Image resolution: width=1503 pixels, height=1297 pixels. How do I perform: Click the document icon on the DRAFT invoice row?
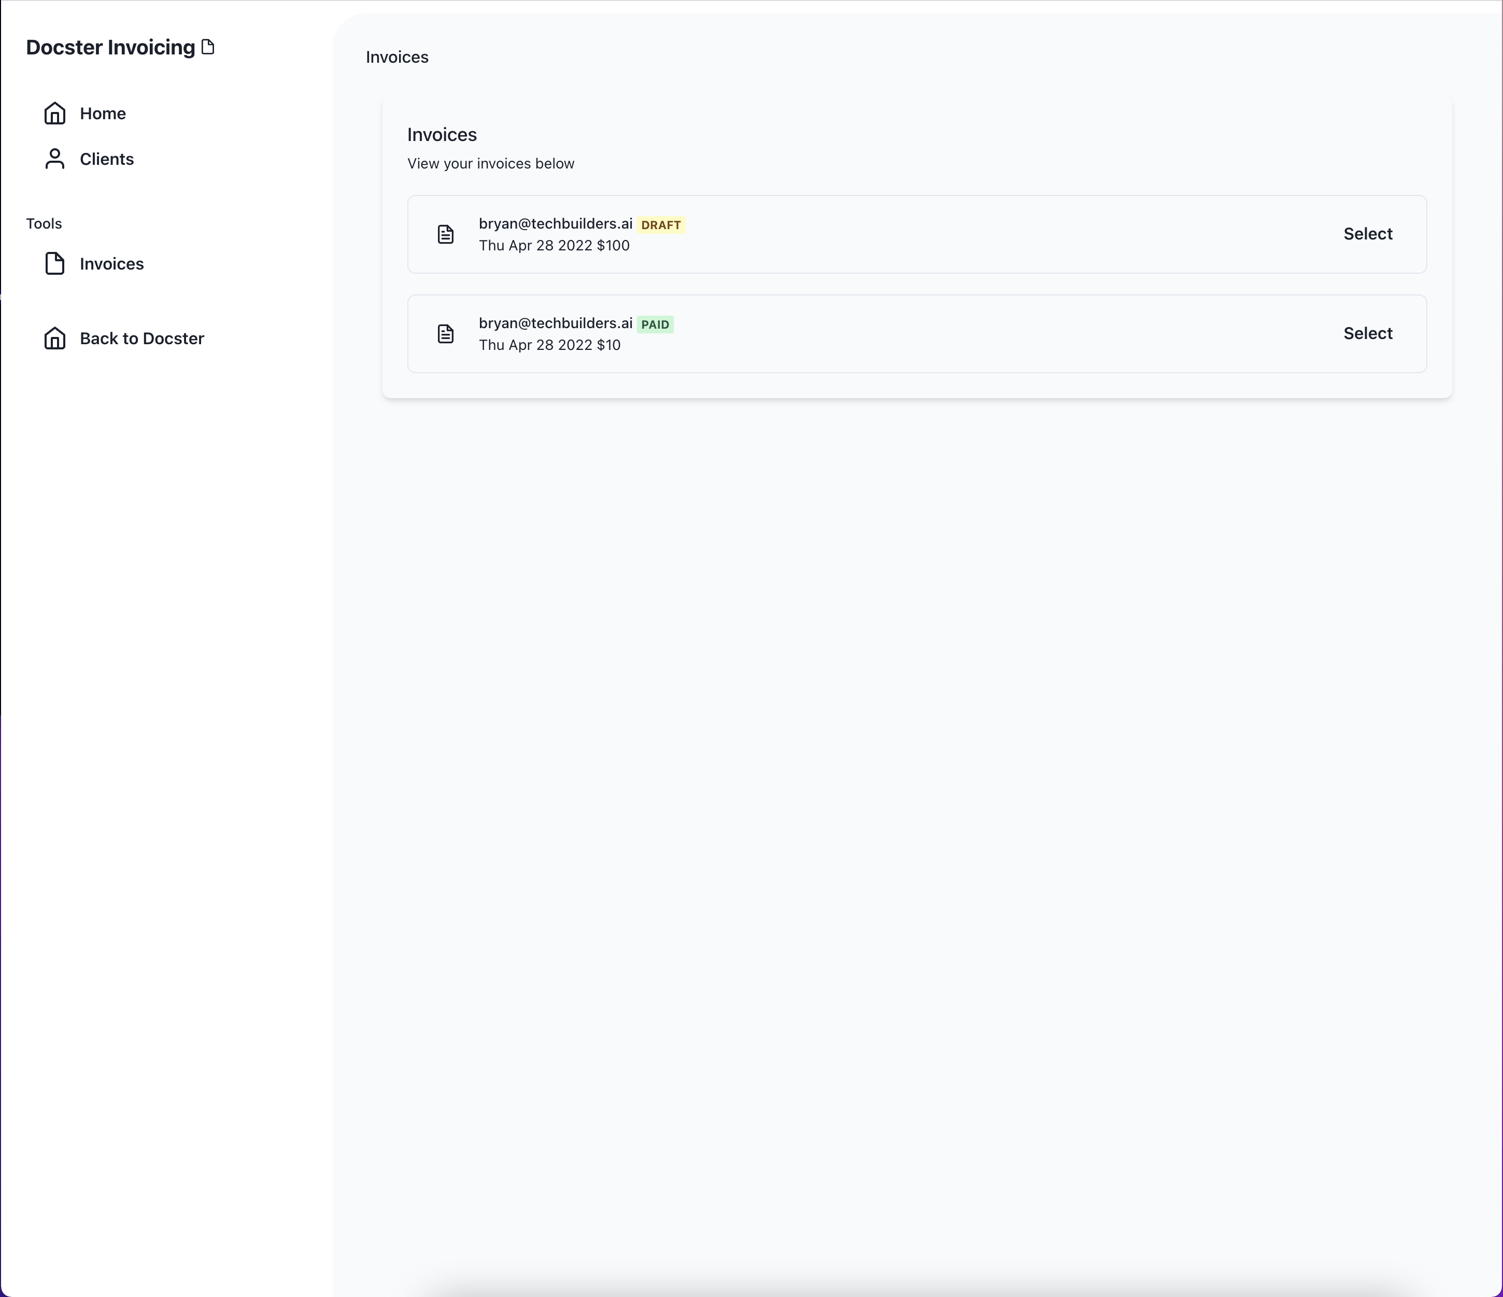pos(445,234)
